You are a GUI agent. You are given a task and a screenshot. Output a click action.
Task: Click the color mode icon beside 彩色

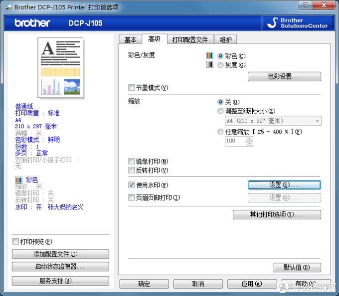point(209,56)
